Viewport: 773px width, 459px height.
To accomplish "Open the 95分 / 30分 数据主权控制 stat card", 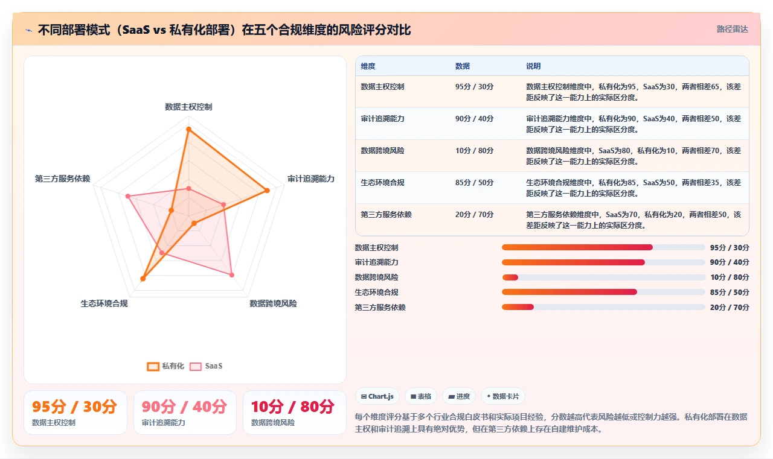I will pyautogui.click(x=75, y=413).
